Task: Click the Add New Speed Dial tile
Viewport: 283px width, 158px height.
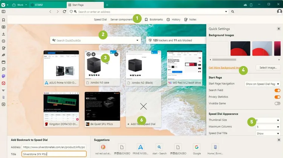Action: (143, 110)
